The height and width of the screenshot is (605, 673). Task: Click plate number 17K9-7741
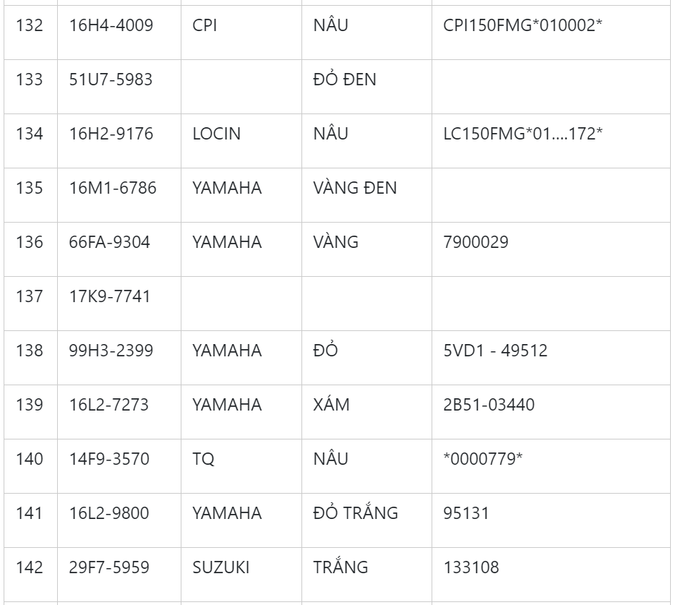(110, 296)
